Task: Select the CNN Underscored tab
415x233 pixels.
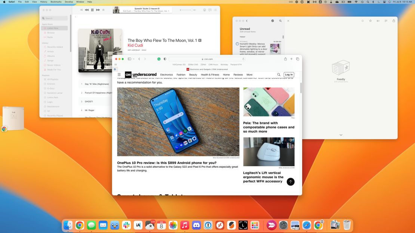Action: pos(207,69)
